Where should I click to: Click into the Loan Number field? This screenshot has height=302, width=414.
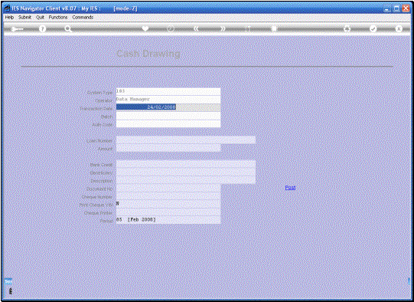(x=186, y=140)
